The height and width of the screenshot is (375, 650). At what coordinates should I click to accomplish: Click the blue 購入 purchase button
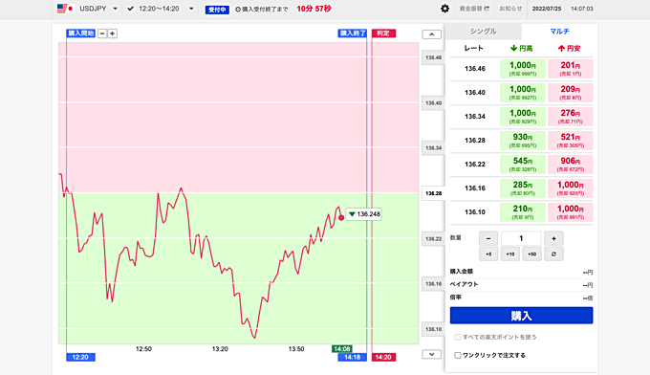pos(521,316)
